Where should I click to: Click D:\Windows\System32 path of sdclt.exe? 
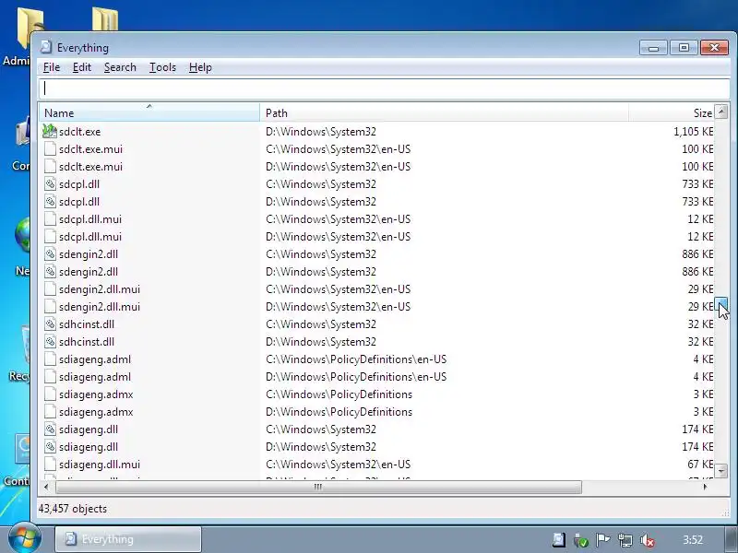[321, 132]
